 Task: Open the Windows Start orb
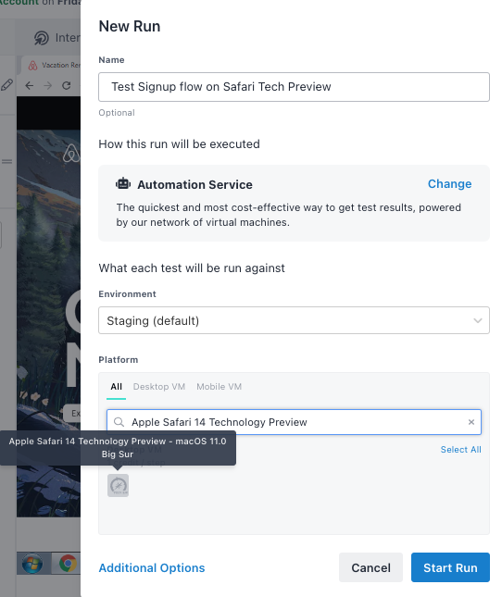click(x=32, y=564)
